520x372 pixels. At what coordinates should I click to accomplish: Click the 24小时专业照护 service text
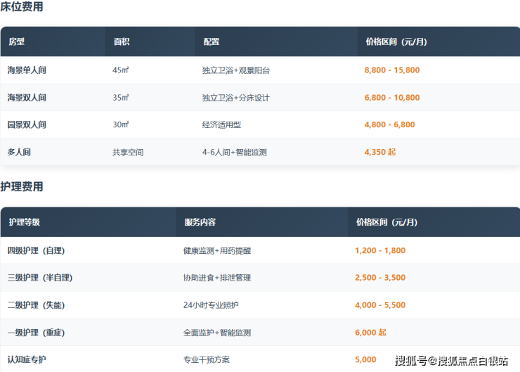(x=209, y=305)
